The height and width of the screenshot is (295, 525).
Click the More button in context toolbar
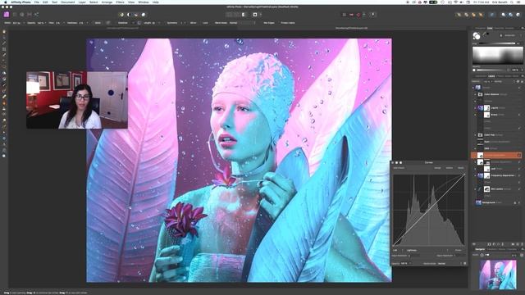click(x=98, y=23)
